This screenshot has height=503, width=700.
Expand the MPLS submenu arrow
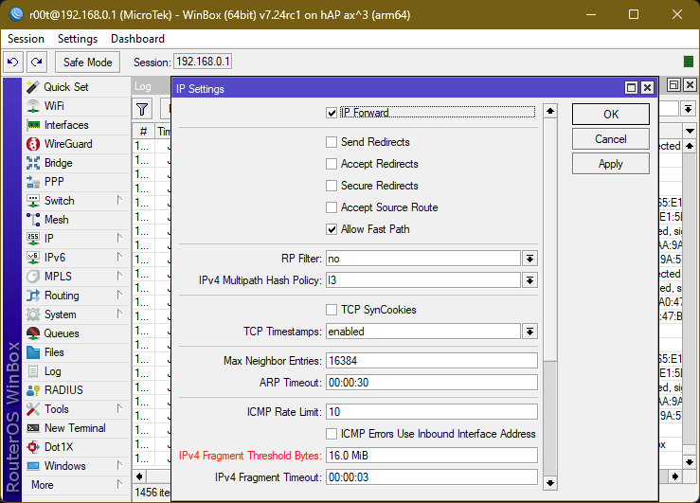point(119,277)
